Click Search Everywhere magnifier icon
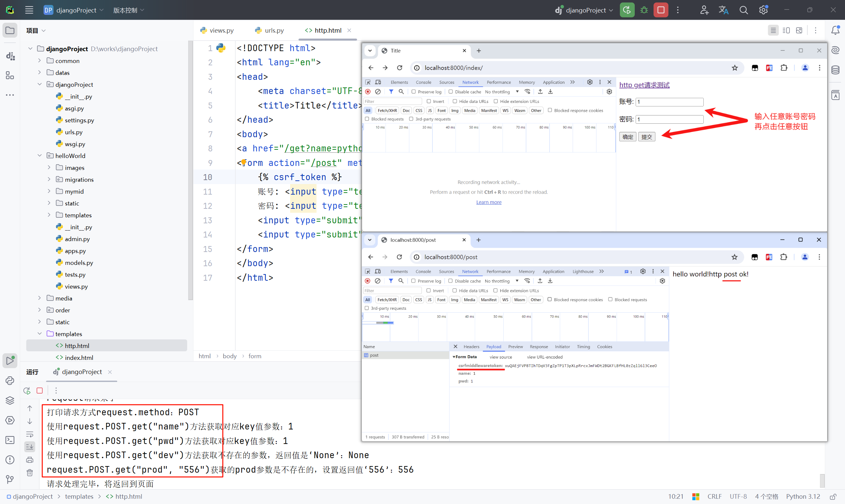The image size is (845, 504). pos(743,10)
